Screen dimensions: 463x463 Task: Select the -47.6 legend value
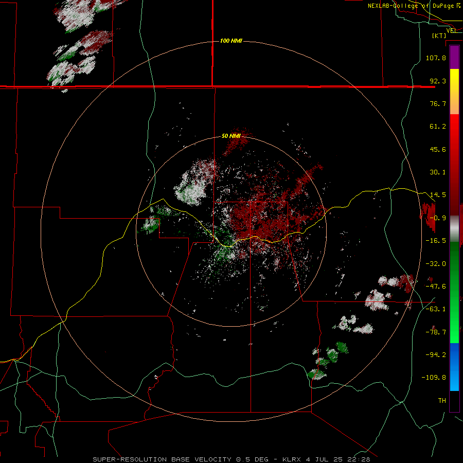436,287
